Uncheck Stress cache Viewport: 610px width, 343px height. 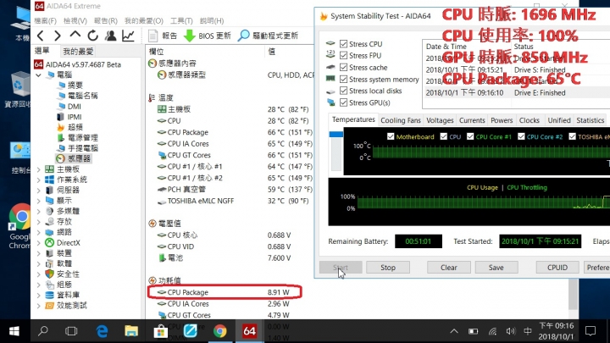(343, 67)
